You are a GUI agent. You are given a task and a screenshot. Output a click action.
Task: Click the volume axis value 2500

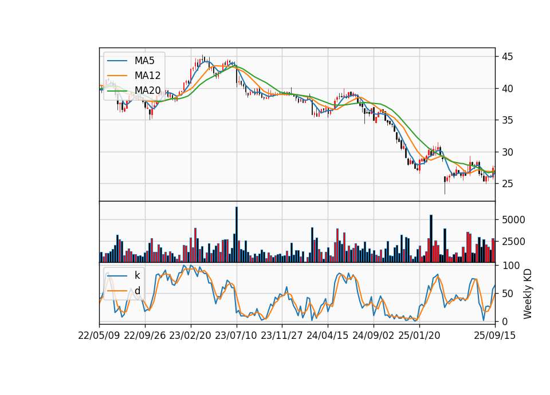pos(513,242)
